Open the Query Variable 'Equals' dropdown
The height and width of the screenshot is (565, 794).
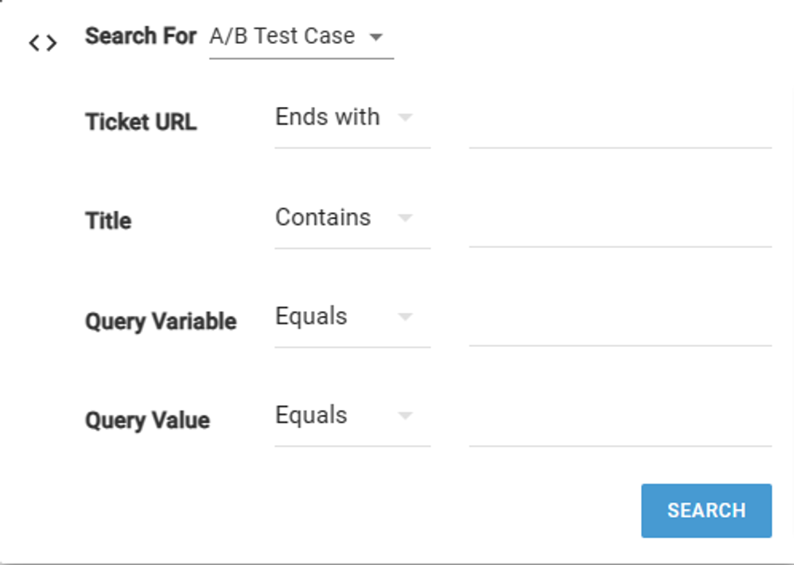pos(311,316)
